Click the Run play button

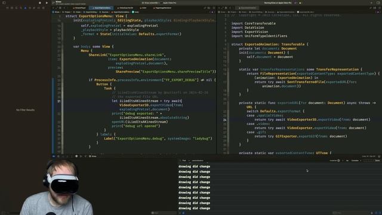click(x=47, y=3)
